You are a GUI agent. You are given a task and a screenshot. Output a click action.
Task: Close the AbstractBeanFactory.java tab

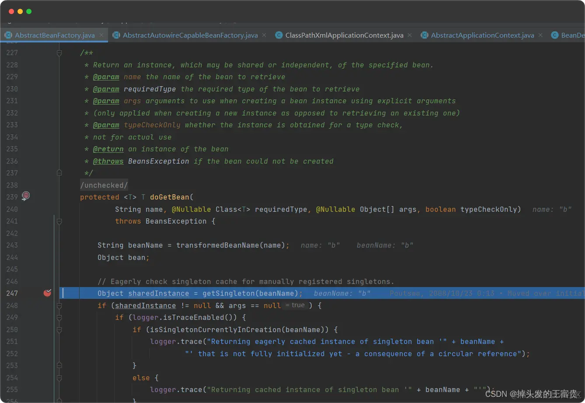coord(101,35)
